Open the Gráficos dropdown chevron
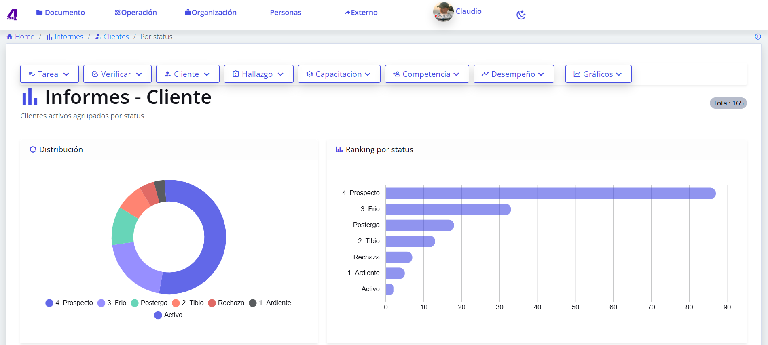Screen dimensions: 768x345 (x=619, y=74)
